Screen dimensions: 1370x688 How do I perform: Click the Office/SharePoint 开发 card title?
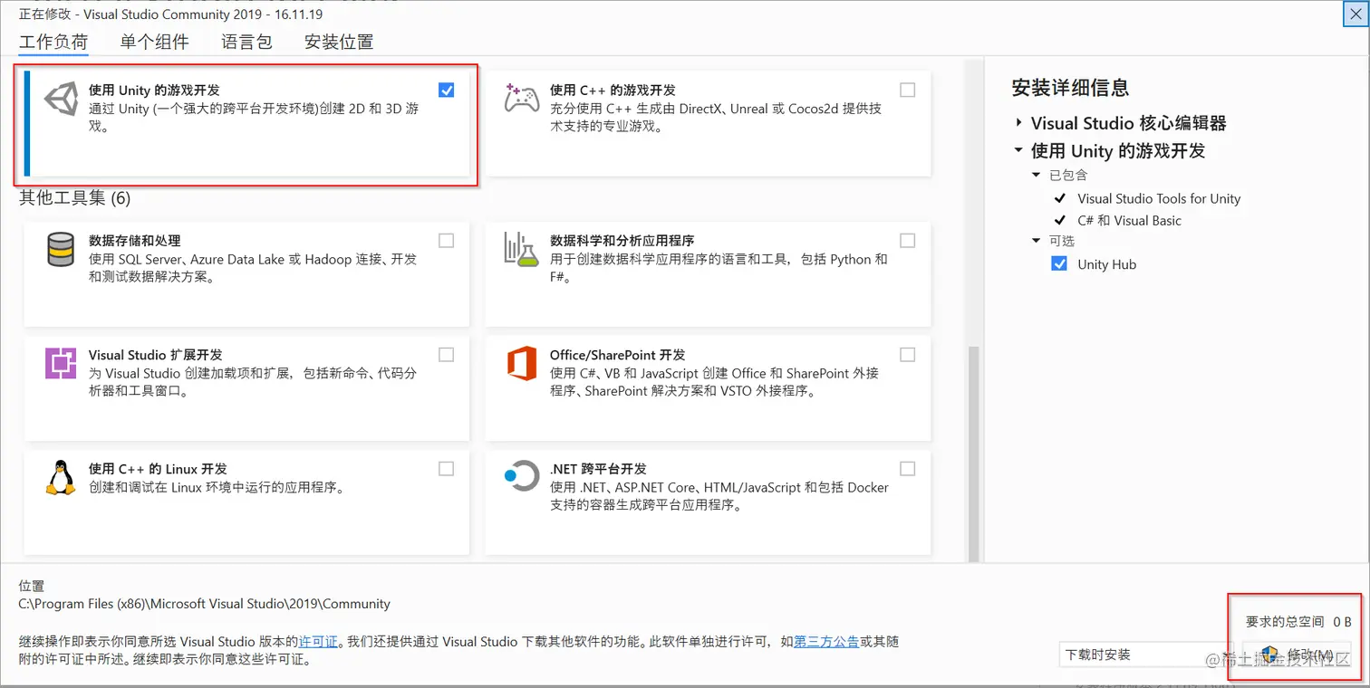(x=618, y=355)
